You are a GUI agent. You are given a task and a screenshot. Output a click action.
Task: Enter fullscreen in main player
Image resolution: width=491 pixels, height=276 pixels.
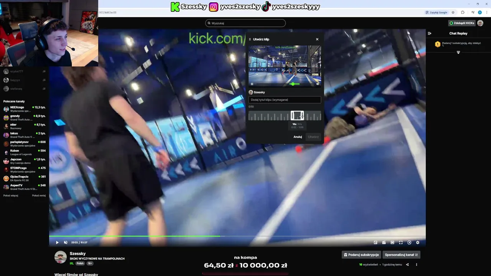401,242
